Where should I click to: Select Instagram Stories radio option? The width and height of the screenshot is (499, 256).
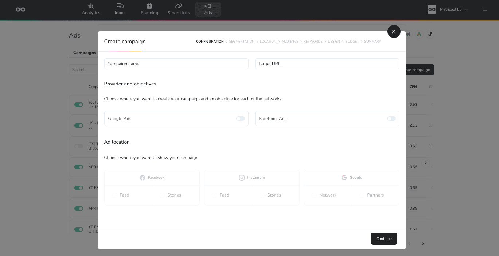pyautogui.click(x=262, y=195)
